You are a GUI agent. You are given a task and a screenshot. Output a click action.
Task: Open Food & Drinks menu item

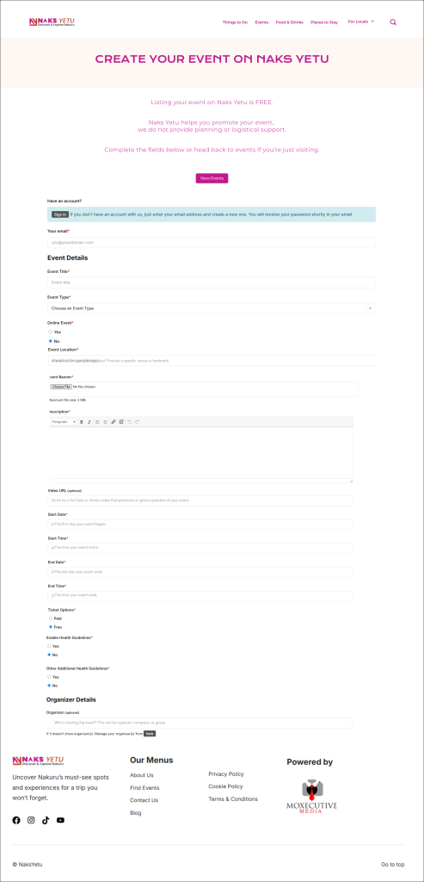(289, 22)
